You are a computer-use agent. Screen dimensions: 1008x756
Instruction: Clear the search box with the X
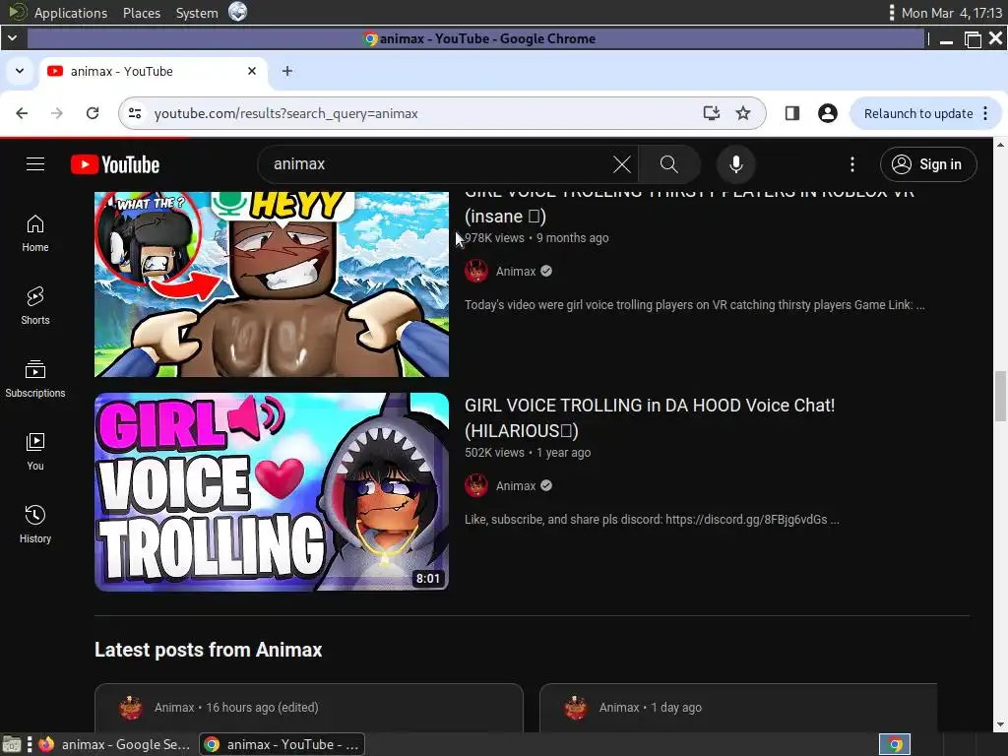(x=622, y=164)
